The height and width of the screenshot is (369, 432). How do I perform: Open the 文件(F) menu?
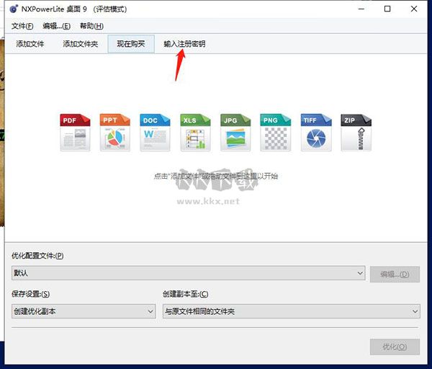click(22, 26)
